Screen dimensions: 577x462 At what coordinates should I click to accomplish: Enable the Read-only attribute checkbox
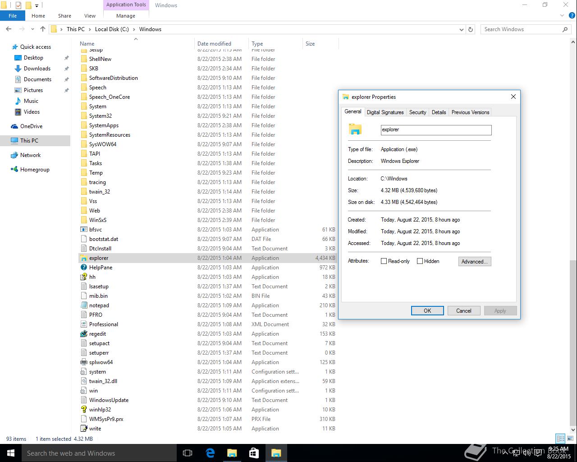click(x=384, y=261)
